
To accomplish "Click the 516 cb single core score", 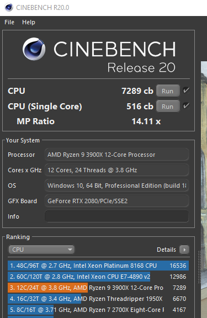I will (x=140, y=106).
